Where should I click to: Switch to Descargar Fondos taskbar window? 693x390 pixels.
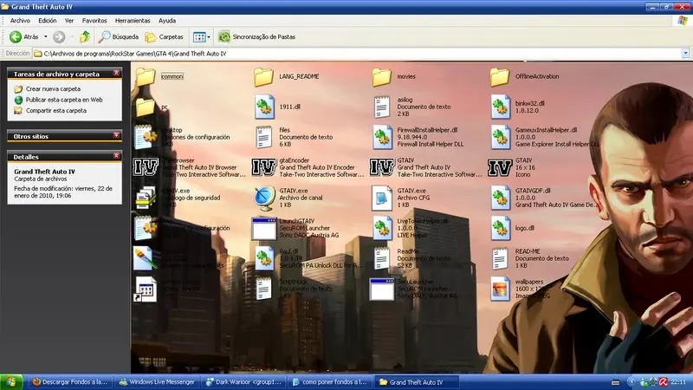(70, 382)
